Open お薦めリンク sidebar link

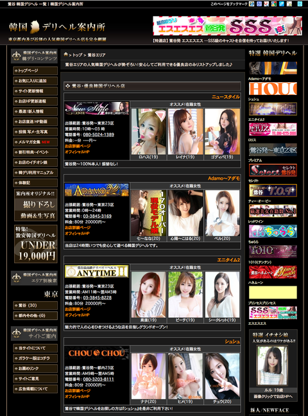(x=35, y=368)
